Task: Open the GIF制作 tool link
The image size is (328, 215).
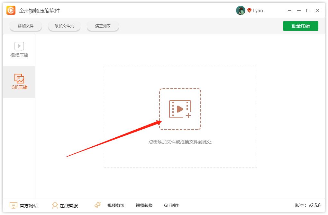Action: point(171,206)
